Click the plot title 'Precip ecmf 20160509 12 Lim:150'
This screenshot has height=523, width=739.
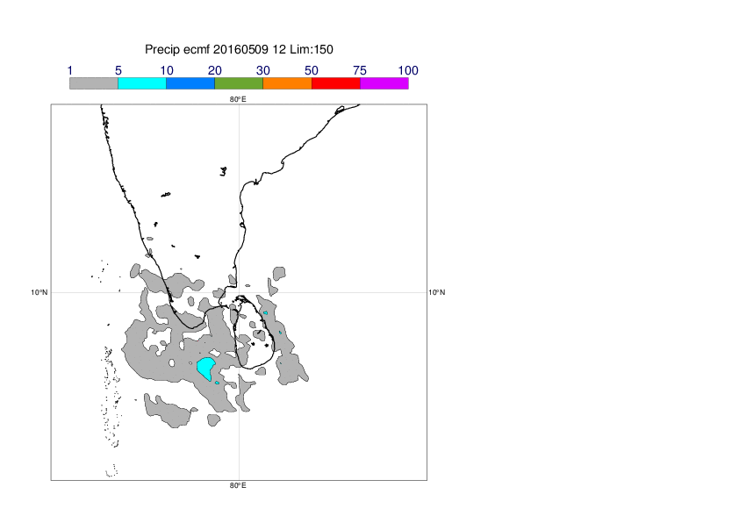tap(239, 49)
